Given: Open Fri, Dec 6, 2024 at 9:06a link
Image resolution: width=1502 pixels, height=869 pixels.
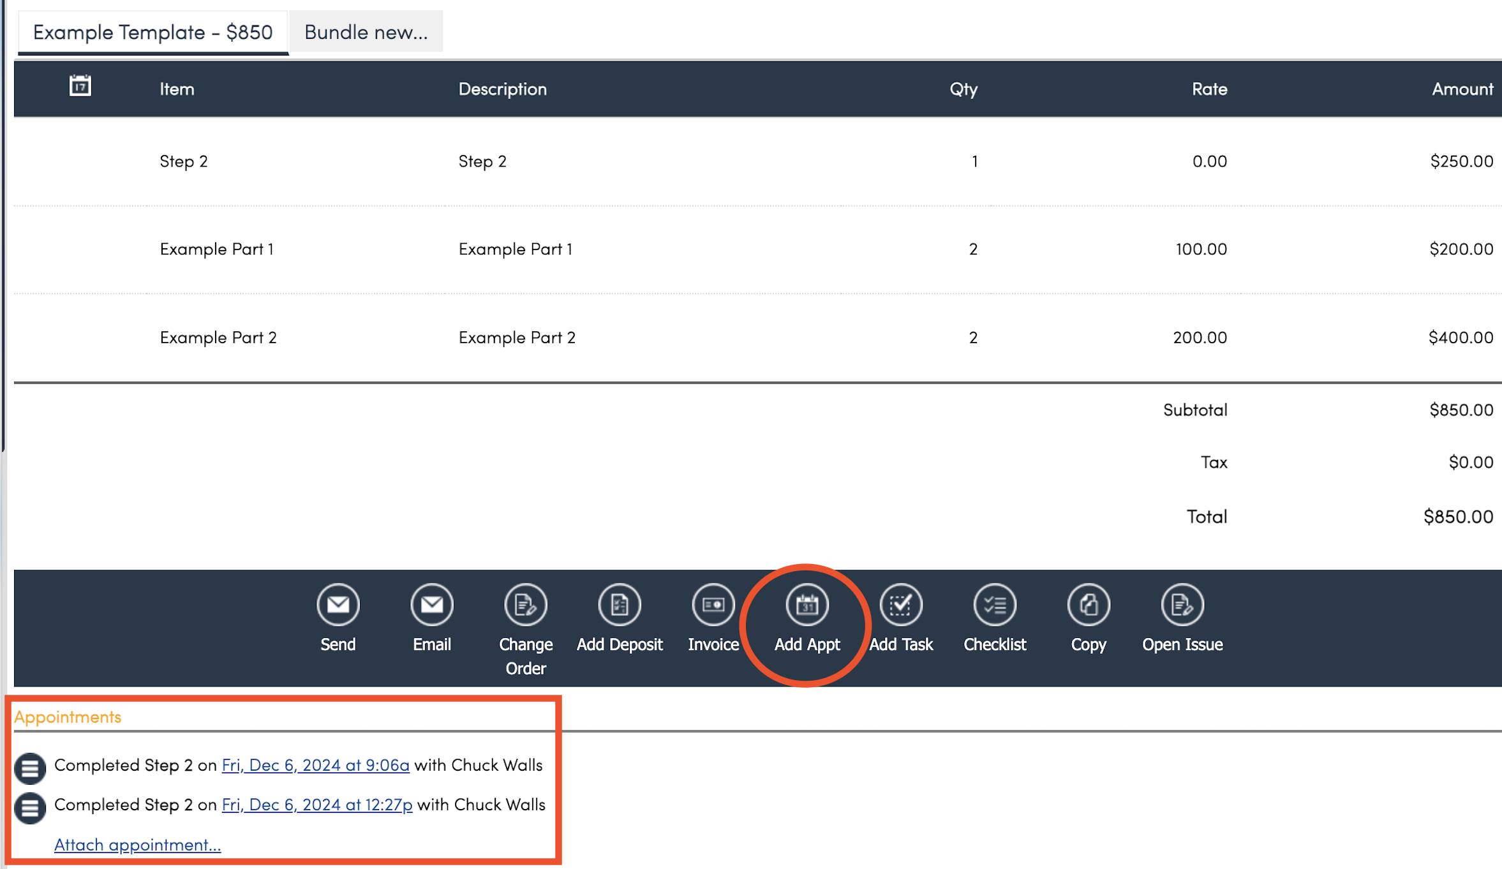Looking at the screenshot, I should click(x=315, y=765).
